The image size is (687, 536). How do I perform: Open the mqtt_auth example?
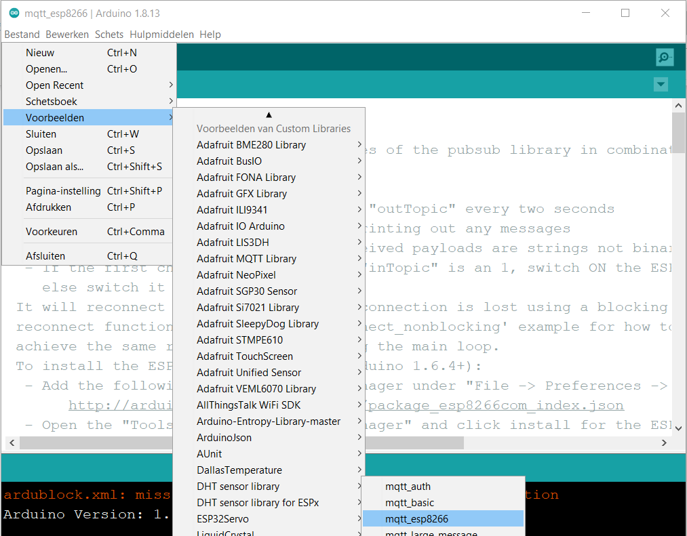click(443, 486)
